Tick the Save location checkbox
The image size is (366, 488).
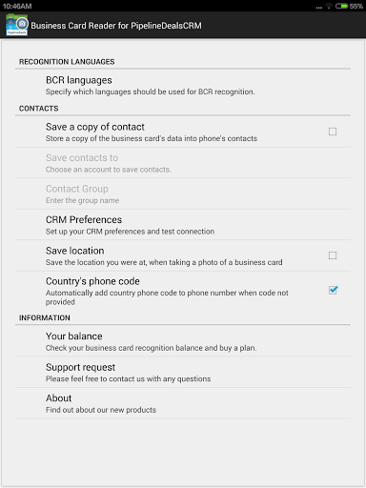333,255
